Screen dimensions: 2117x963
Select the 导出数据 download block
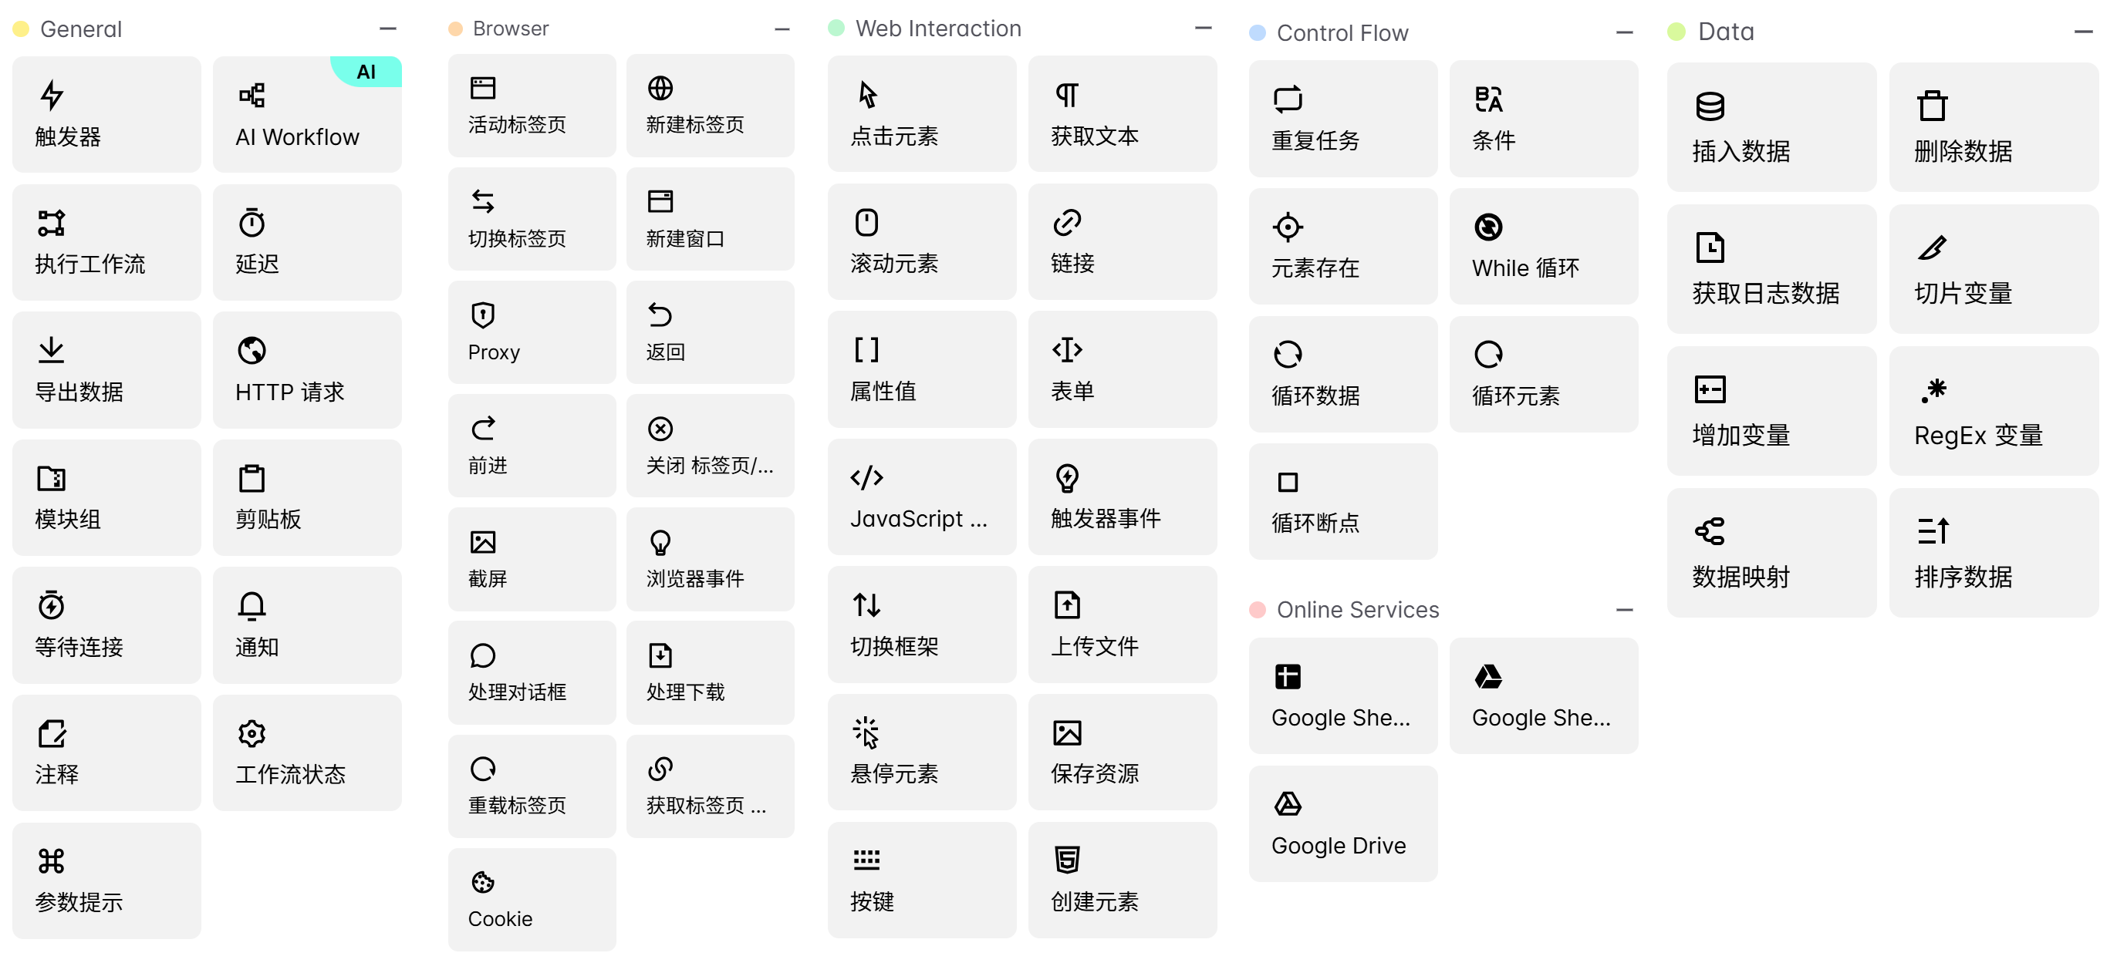pos(106,370)
